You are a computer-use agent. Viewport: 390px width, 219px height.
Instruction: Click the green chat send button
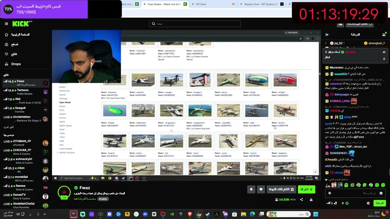click(379, 203)
